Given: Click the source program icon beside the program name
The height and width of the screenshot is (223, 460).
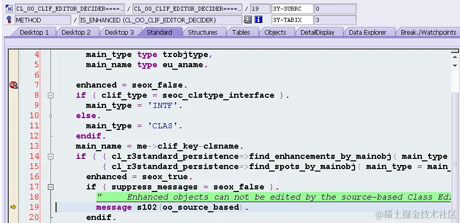Looking at the screenshot, I should pos(9,9).
